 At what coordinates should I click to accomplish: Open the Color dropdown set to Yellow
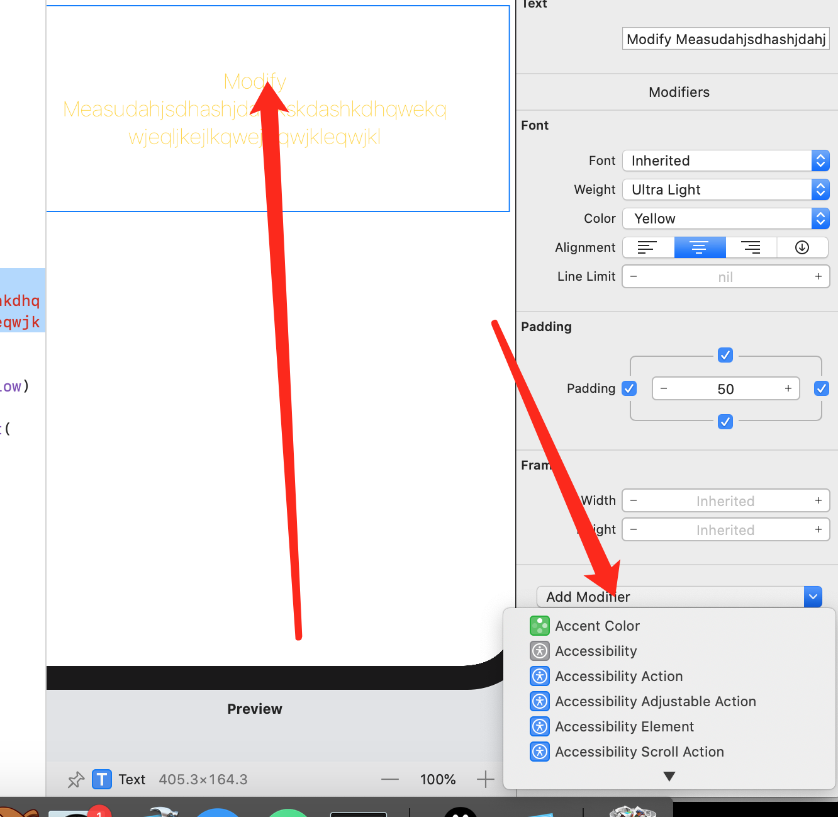click(725, 218)
